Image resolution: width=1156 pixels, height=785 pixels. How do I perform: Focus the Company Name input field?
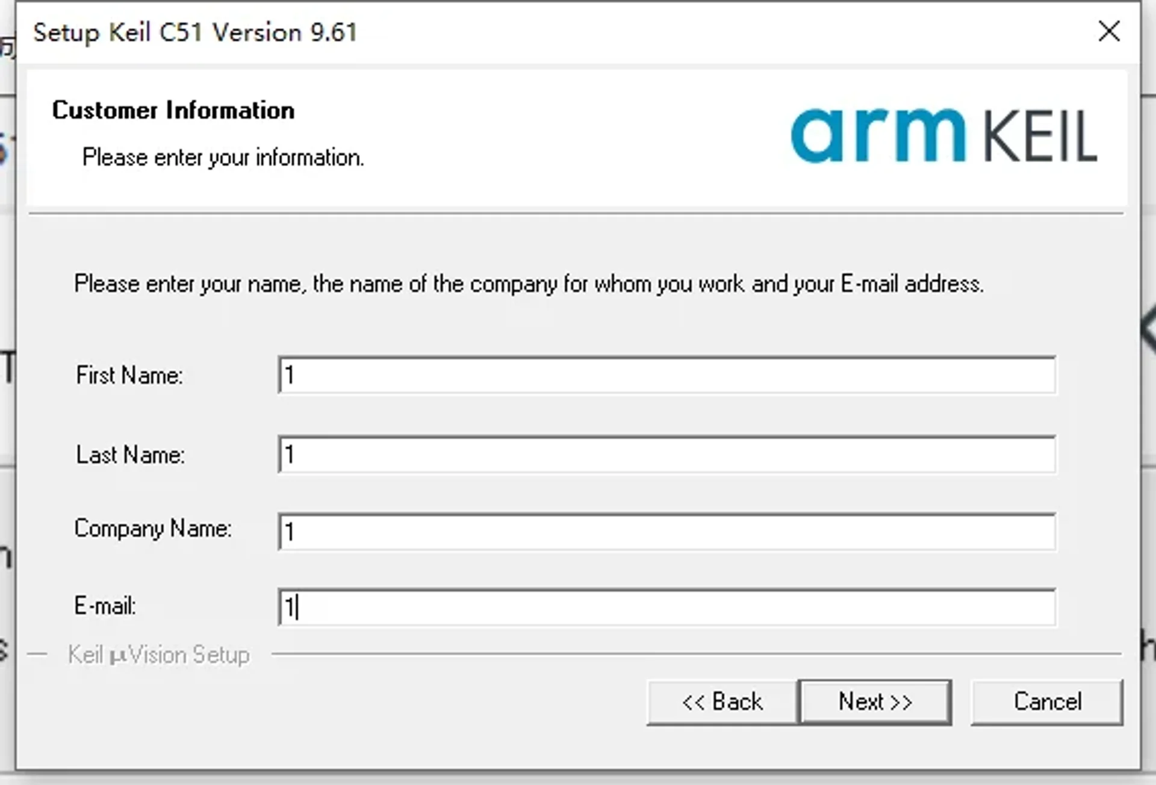[667, 532]
